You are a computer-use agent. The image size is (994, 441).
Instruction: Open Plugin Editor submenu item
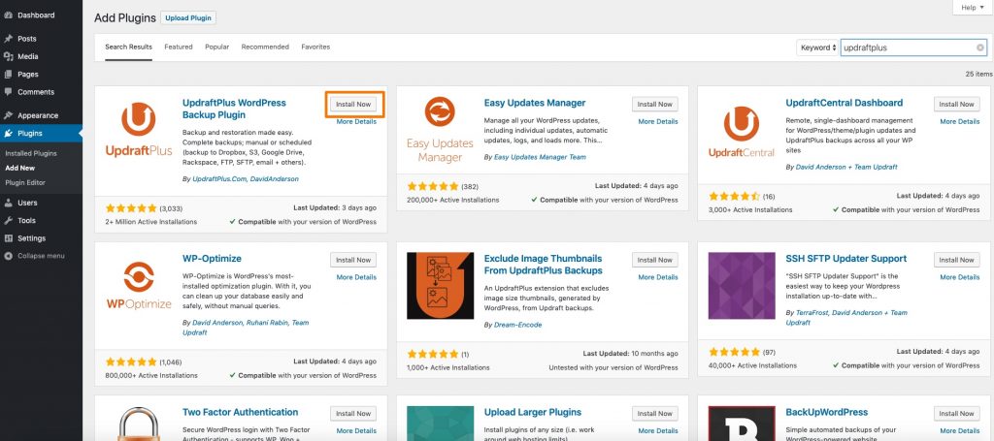point(25,183)
